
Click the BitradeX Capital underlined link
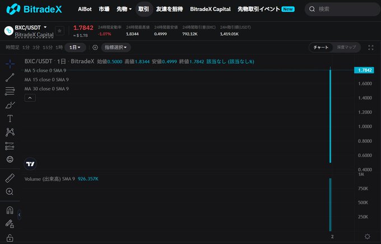(34, 35)
